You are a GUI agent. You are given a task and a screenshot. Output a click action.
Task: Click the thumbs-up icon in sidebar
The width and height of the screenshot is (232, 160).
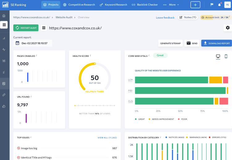(x=4, y=106)
